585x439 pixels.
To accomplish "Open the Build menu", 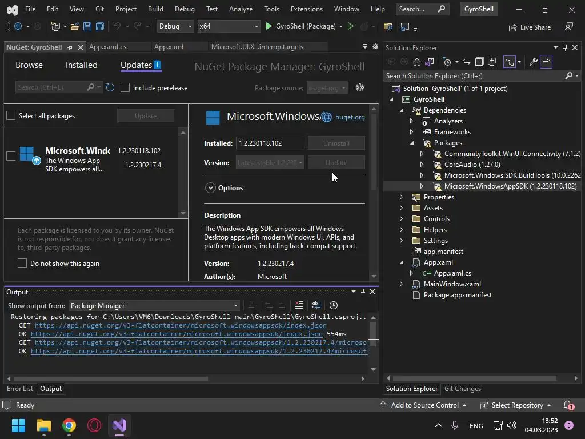I will click(155, 9).
